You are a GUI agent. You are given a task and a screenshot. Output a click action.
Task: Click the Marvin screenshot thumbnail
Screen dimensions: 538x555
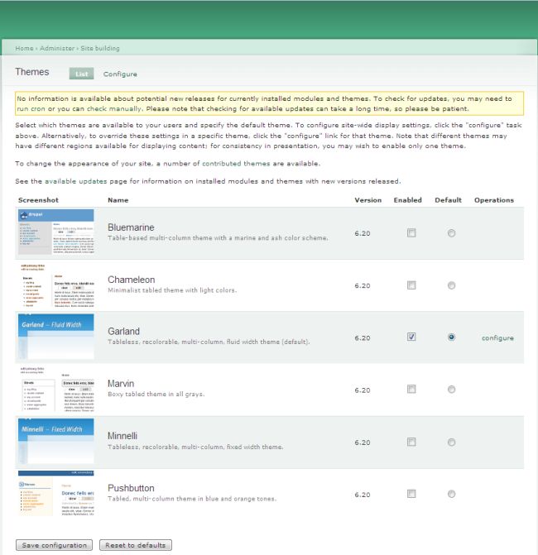[56, 389]
